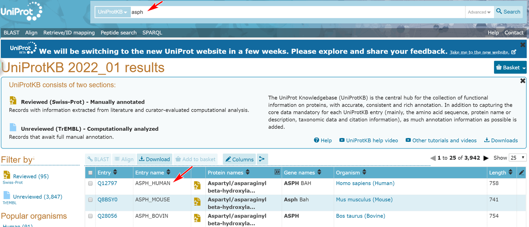This screenshot has height=227, width=529.
Task: Go to next results page arrow
Action: coord(486,158)
